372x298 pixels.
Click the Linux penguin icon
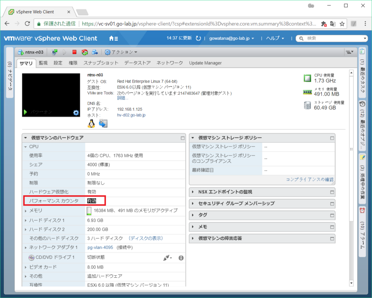coord(91,123)
